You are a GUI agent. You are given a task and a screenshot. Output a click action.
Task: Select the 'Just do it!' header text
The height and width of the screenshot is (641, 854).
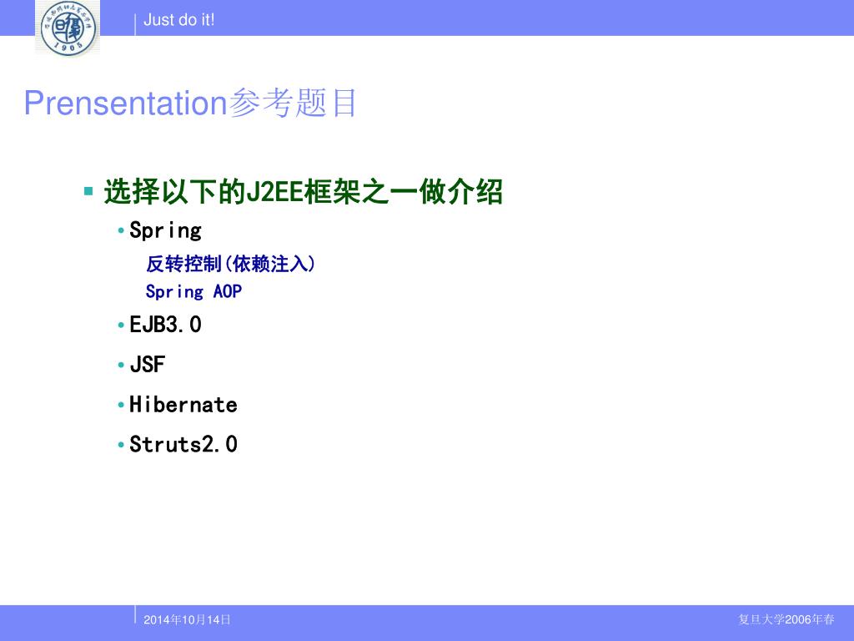pos(178,20)
